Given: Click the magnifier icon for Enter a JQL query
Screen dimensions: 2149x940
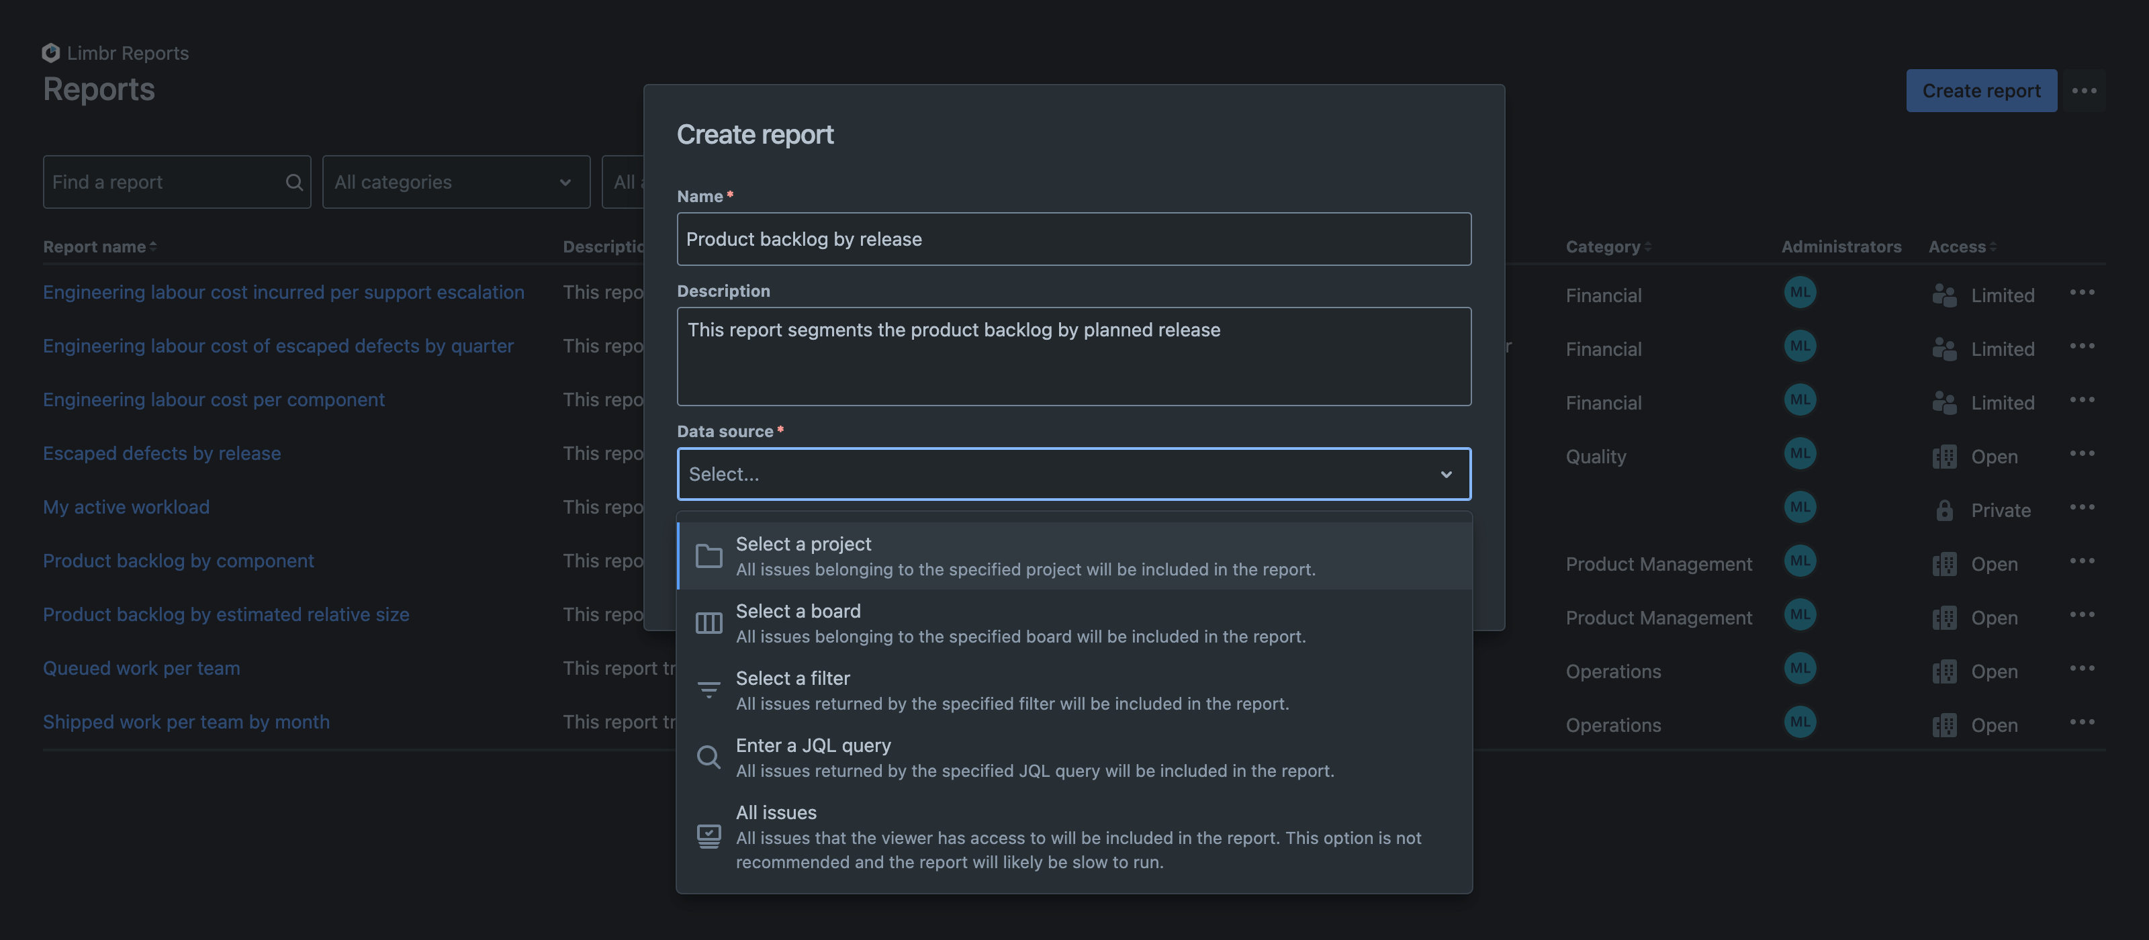Looking at the screenshot, I should click(708, 757).
